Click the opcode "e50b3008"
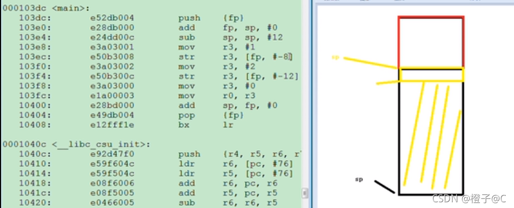514x208 pixels. (x=112, y=57)
